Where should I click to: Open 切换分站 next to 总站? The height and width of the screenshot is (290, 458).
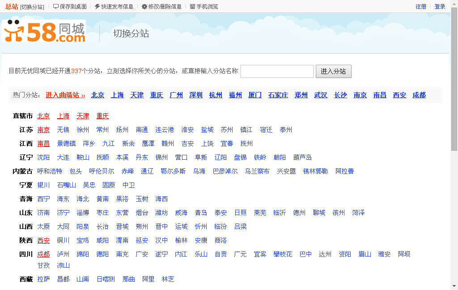[33, 6]
